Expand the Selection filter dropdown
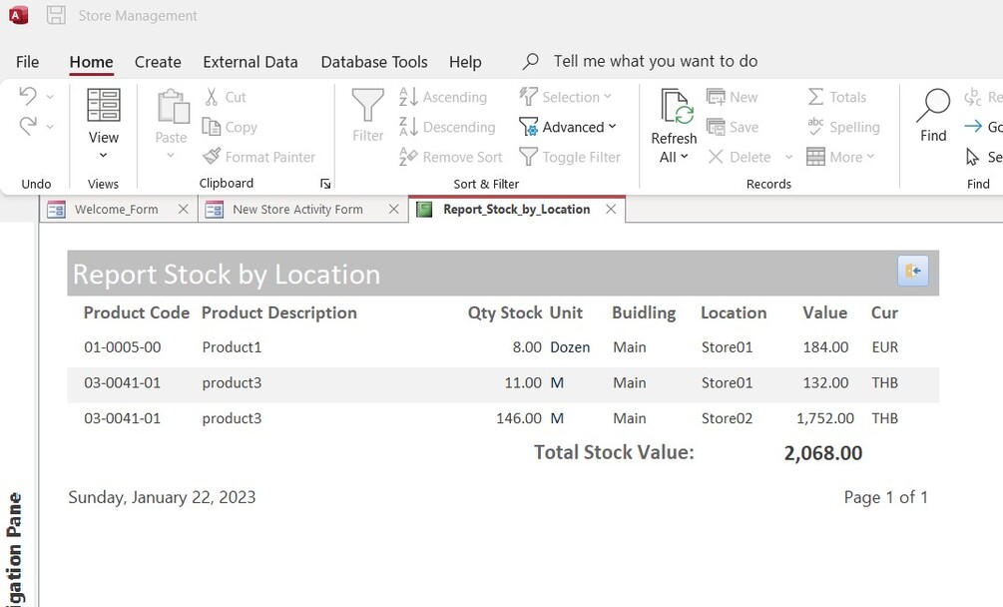This screenshot has width=1003, height=607. [608, 97]
